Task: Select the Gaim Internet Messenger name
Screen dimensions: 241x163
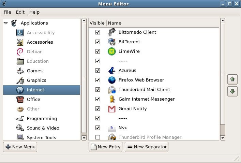Action: click(x=147, y=99)
